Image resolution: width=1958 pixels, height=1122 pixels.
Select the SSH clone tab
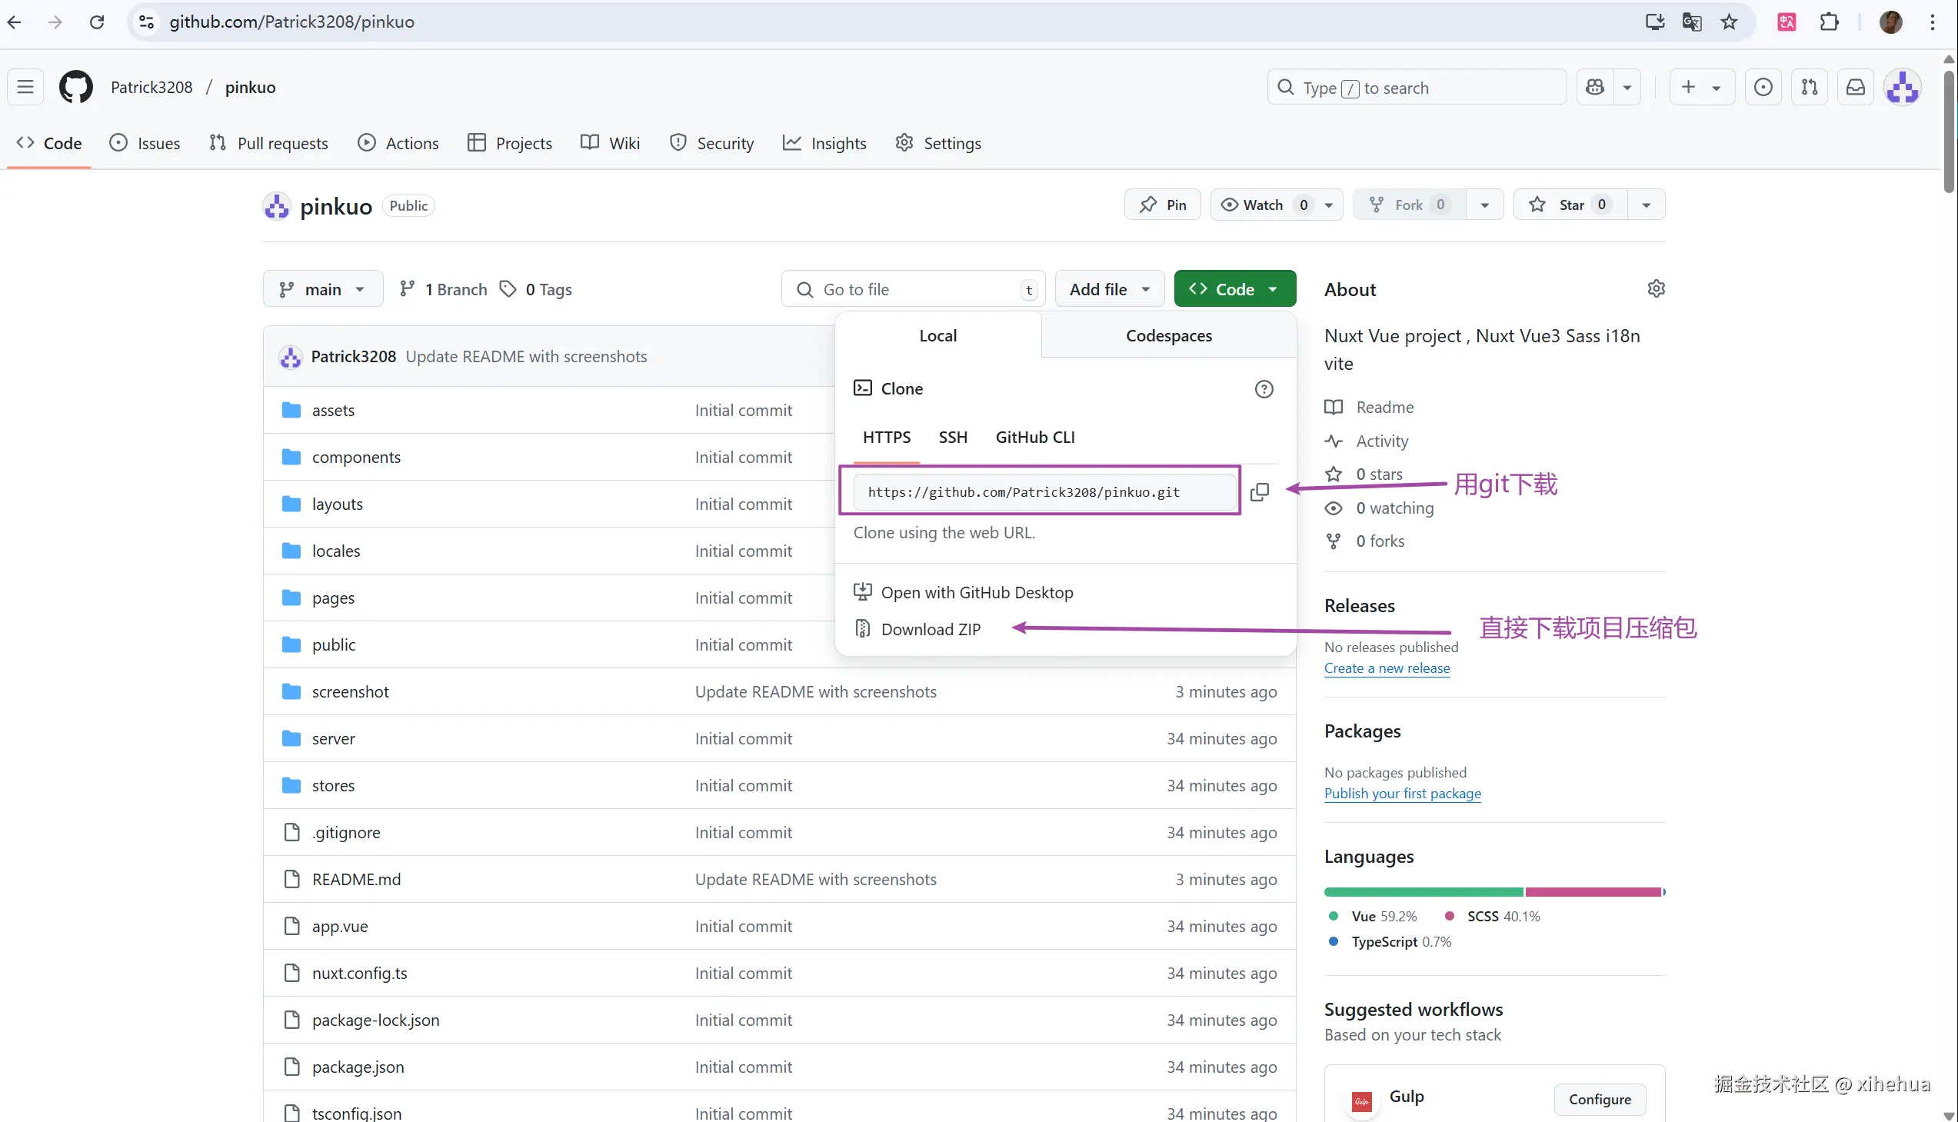[952, 438]
